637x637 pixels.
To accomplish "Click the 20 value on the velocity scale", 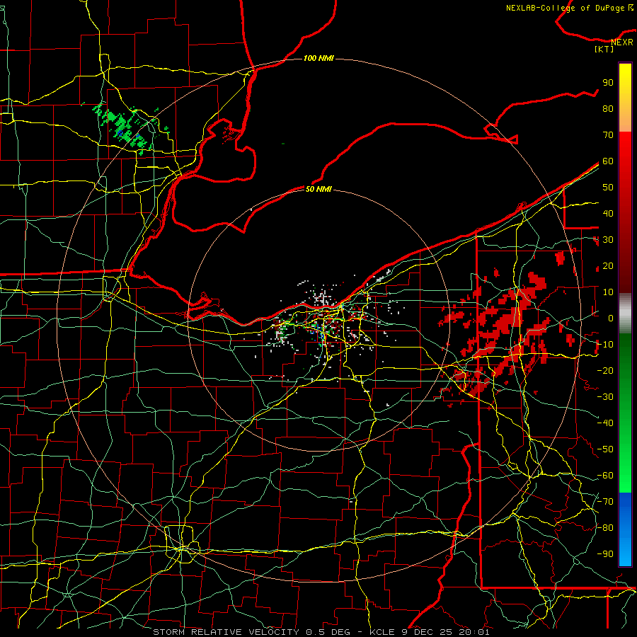I will point(608,265).
